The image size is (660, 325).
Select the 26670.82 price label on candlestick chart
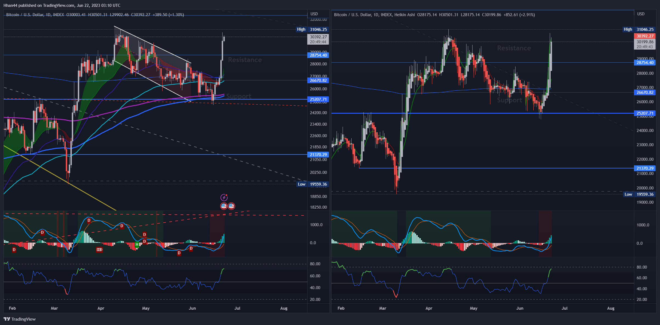click(318, 80)
